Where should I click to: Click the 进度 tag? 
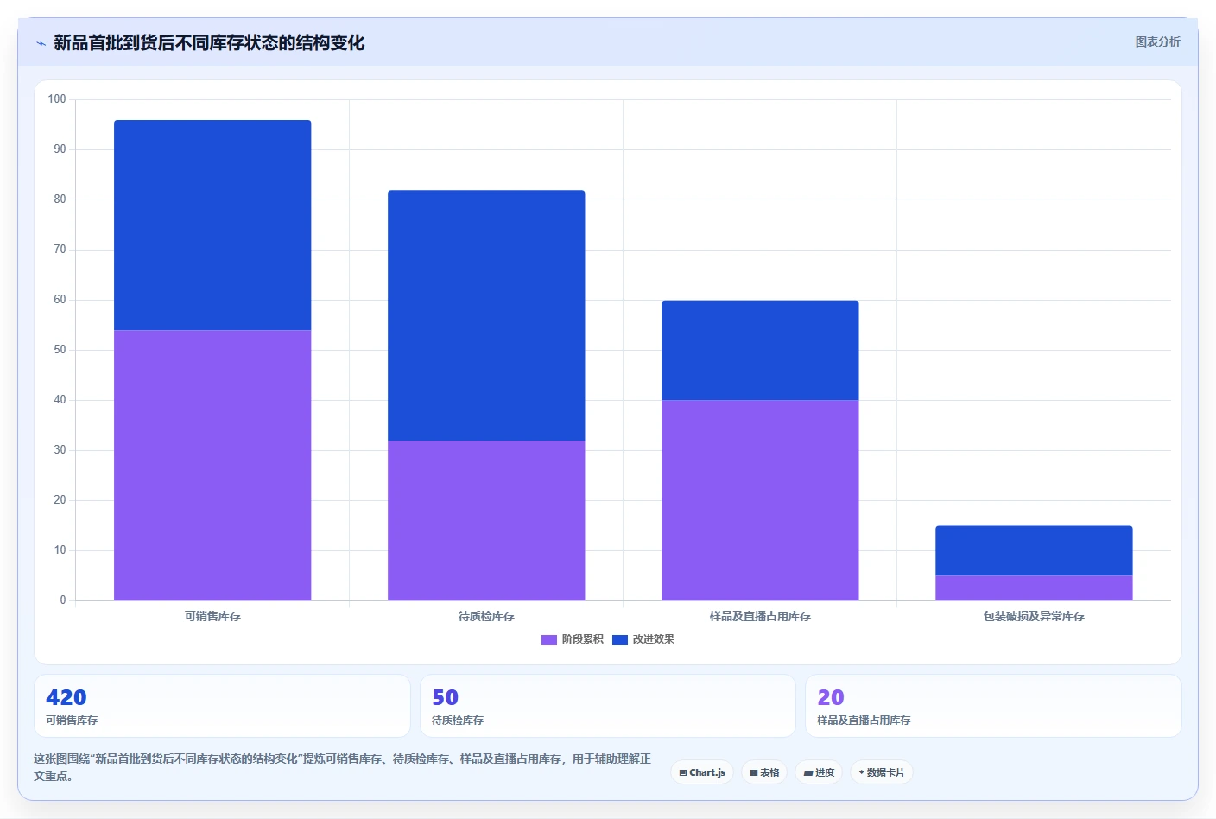819,772
